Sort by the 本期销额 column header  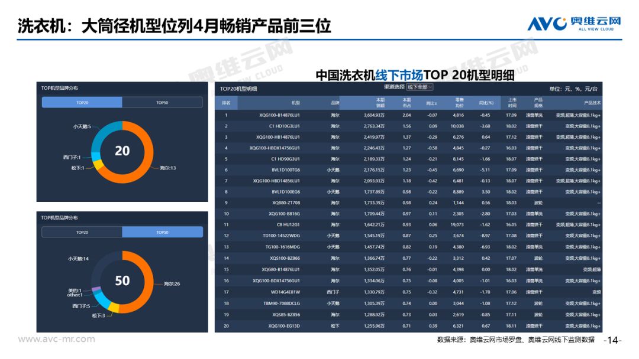380,103
